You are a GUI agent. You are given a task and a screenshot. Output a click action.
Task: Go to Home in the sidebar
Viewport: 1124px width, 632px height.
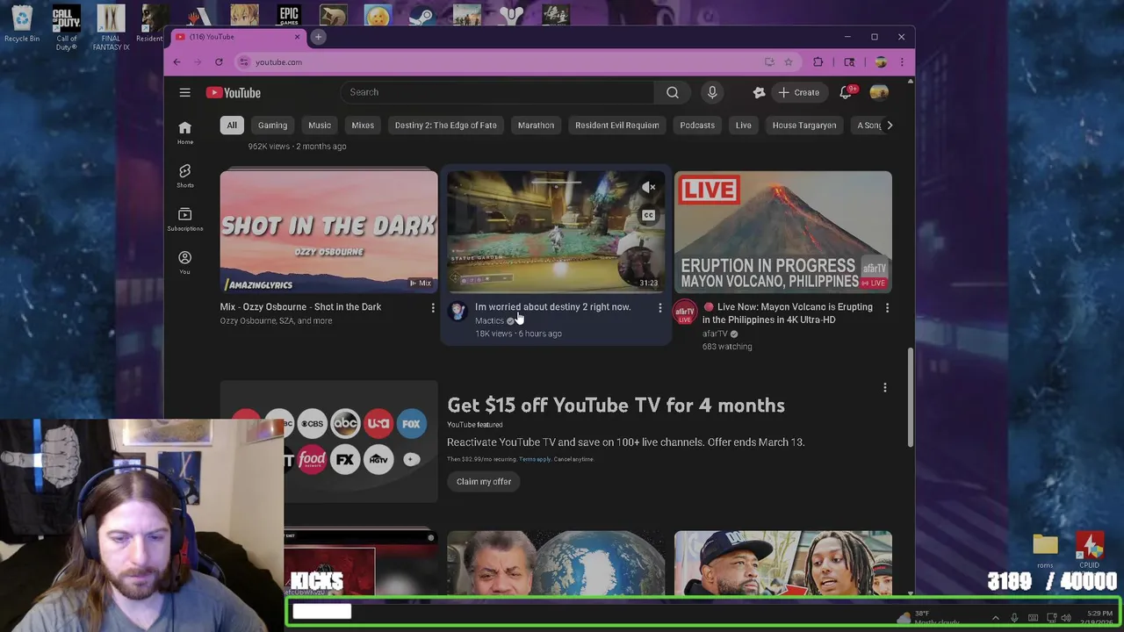[x=184, y=133]
